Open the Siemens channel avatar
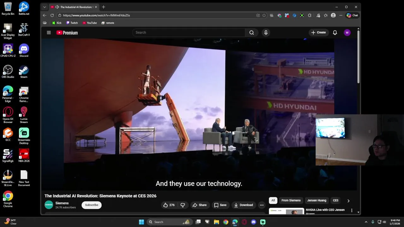Viewport: 404px width, 227px height. click(49, 205)
